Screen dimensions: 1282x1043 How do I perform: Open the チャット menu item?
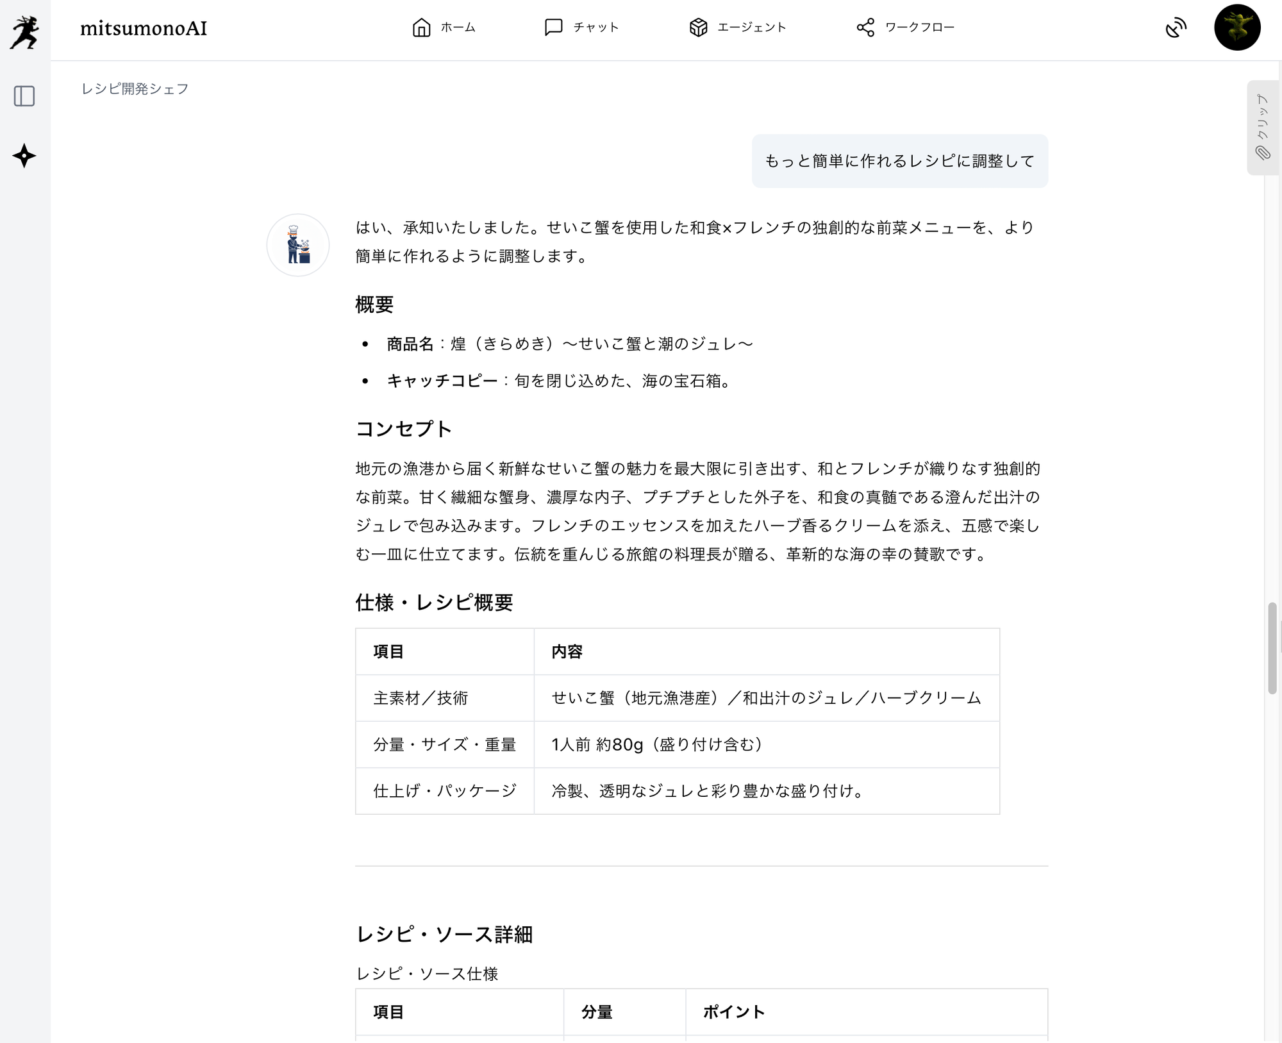(x=595, y=28)
